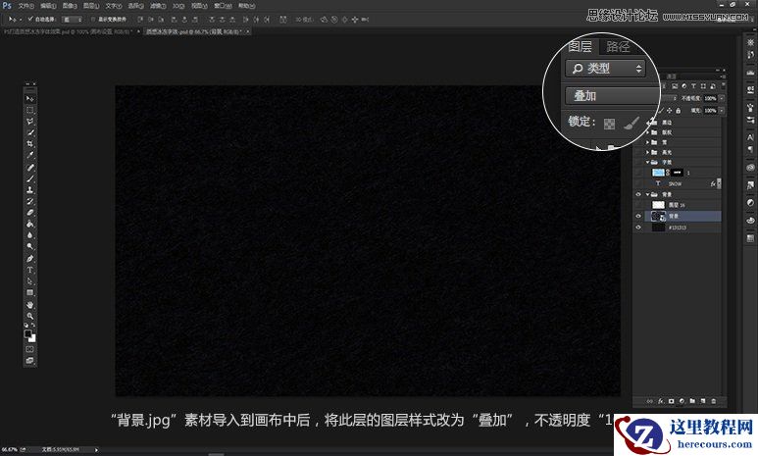Open the Layers panel flyout menu
The width and height of the screenshot is (758, 456).
tap(723, 76)
